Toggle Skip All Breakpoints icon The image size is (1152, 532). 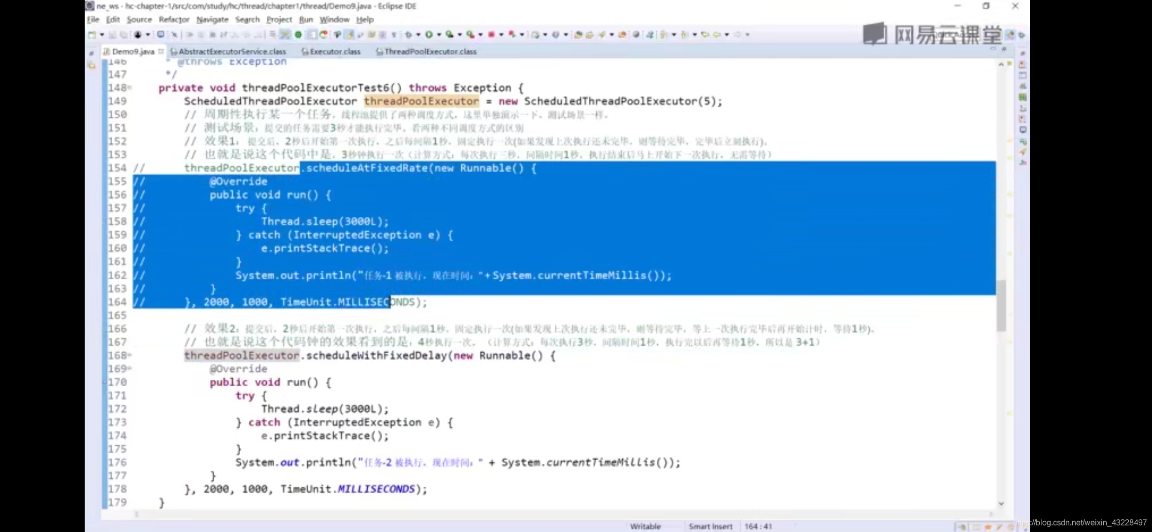click(x=174, y=34)
